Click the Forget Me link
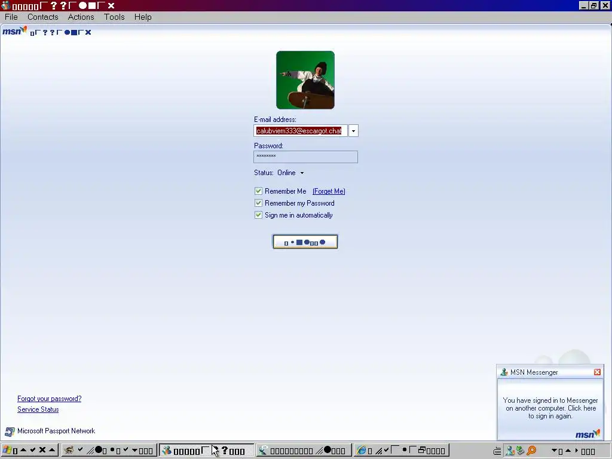Image resolution: width=612 pixels, height=459 pixels. pyautogui.click(x=329, y=191)
